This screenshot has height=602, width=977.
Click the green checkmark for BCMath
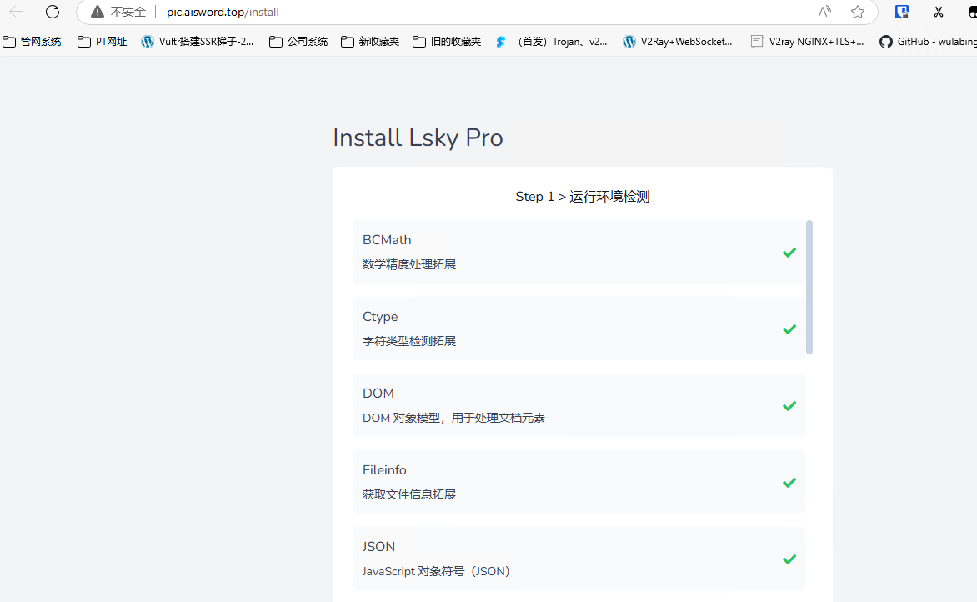click(x=789, y=253)
